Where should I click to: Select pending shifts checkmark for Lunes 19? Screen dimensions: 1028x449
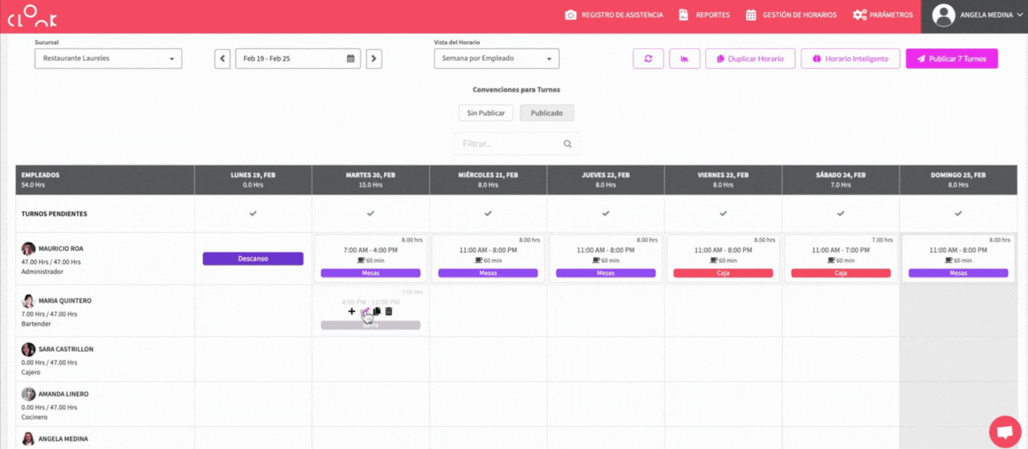[x=253, y=214]
